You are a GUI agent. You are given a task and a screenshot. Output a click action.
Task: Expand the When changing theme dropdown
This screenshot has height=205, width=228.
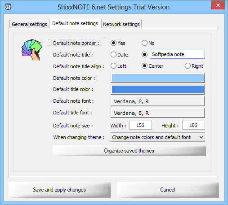coord(158,137)
